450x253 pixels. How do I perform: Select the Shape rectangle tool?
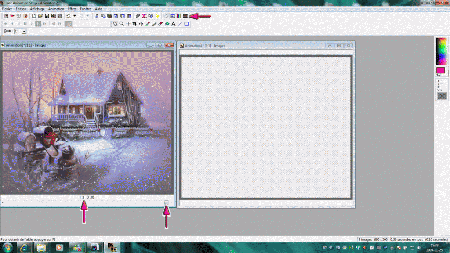(186, 24)
